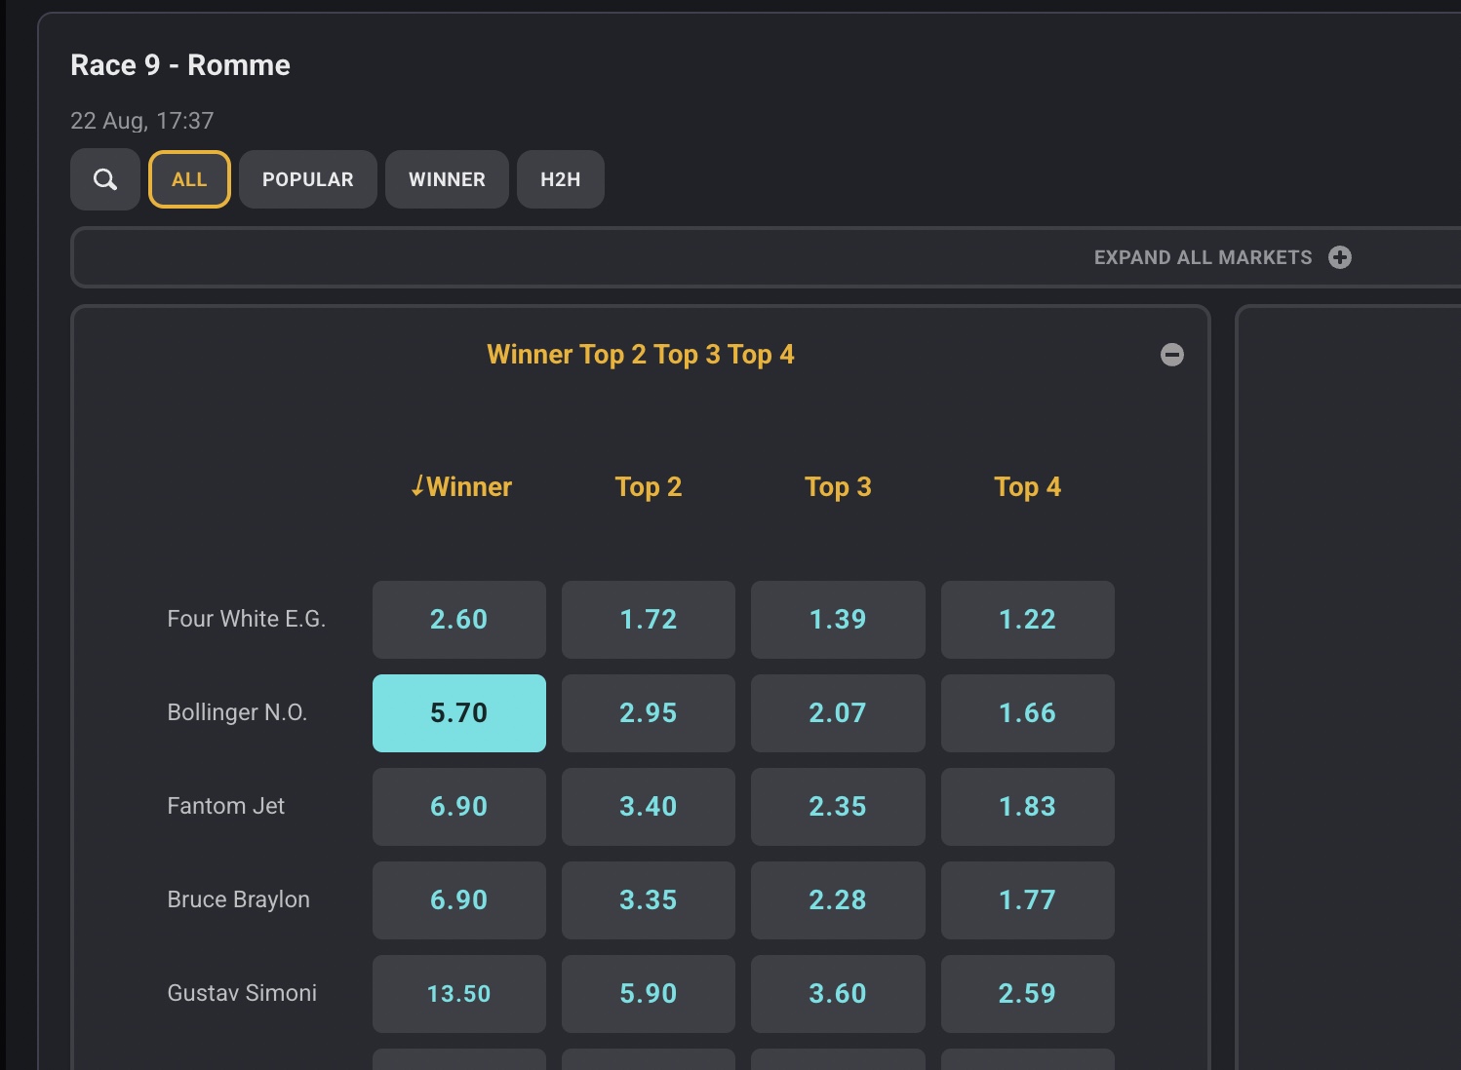Switch to the WINNER tab
The width and height of the screenshot is (1461, 1070).
(447, 179)
